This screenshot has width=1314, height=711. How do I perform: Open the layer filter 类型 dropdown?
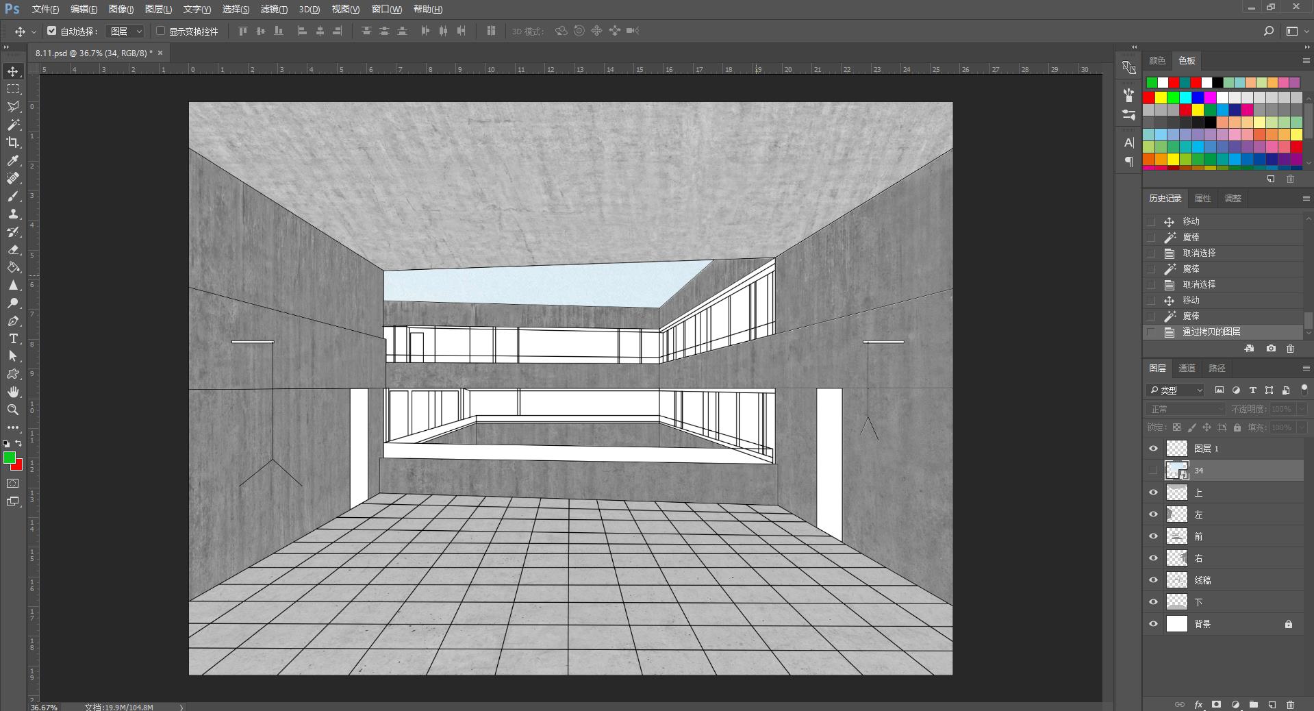[x=1175, y=390]
